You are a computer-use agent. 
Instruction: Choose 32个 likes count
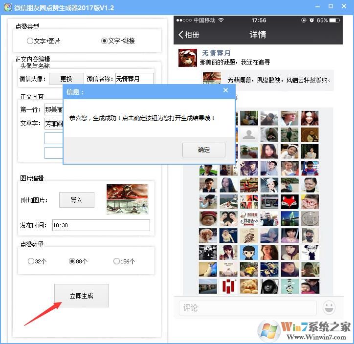tap(37, 261)
